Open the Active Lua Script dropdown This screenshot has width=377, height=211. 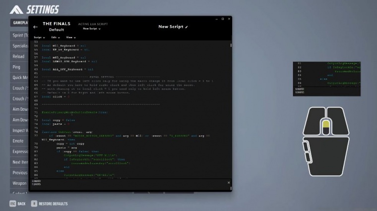(x=91, y=29)
